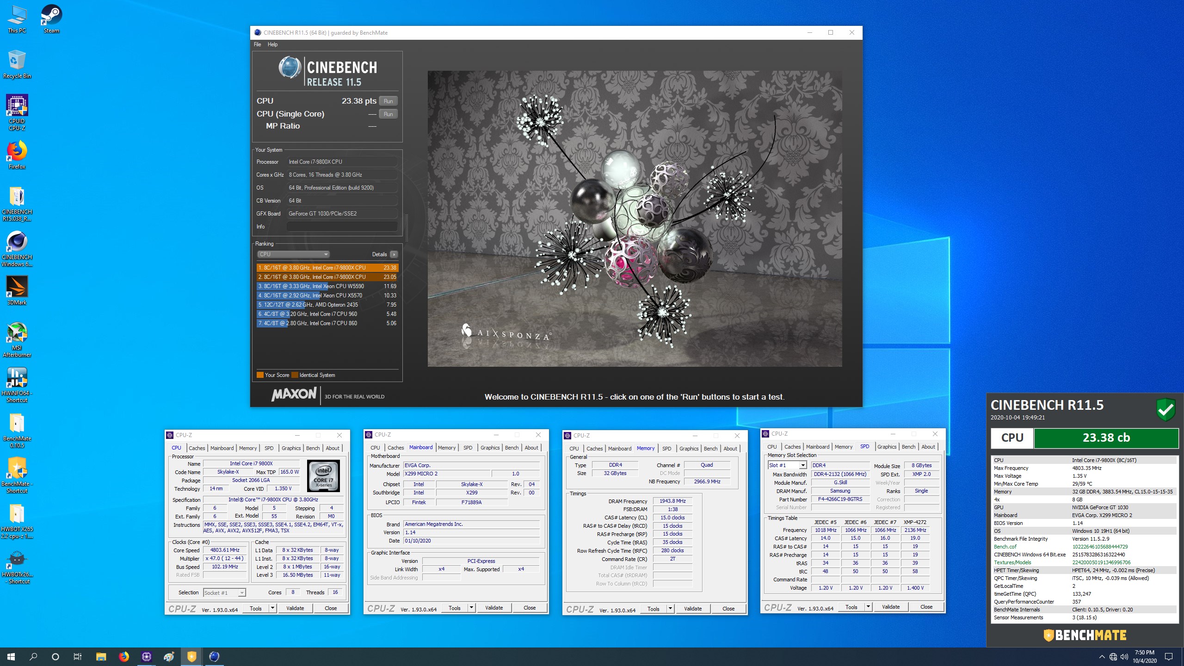Switch to Cinebench in the taskbar

[x=214, y=657]
